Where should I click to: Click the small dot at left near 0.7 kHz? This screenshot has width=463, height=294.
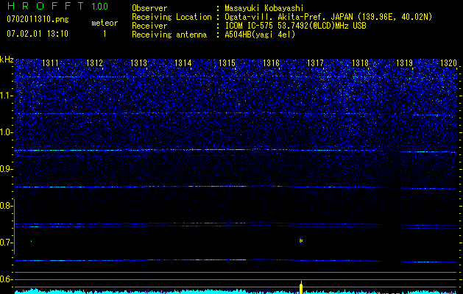[x=31, y=240]
